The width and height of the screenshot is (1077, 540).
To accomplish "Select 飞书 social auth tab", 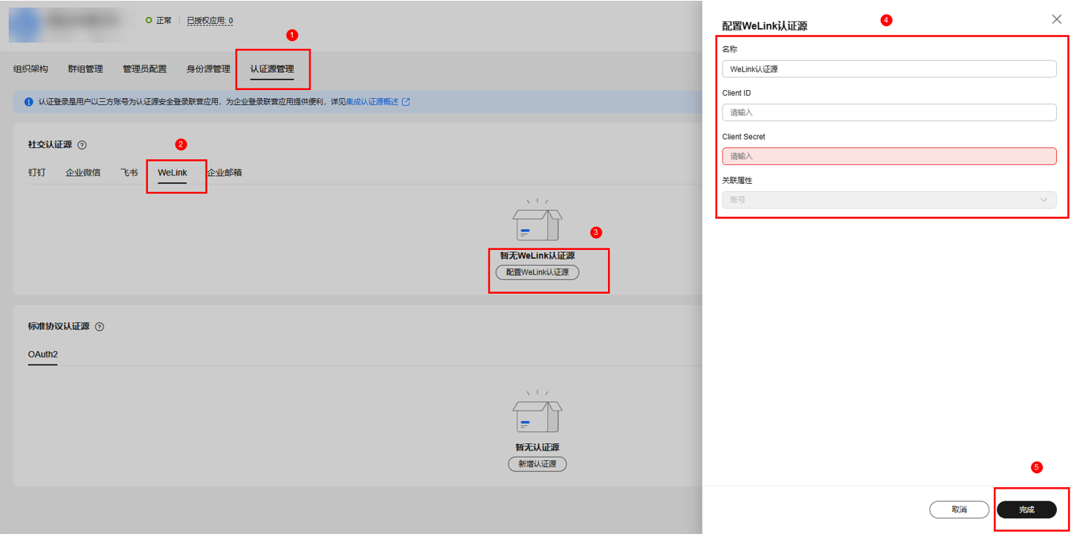I will coord(129,173).
